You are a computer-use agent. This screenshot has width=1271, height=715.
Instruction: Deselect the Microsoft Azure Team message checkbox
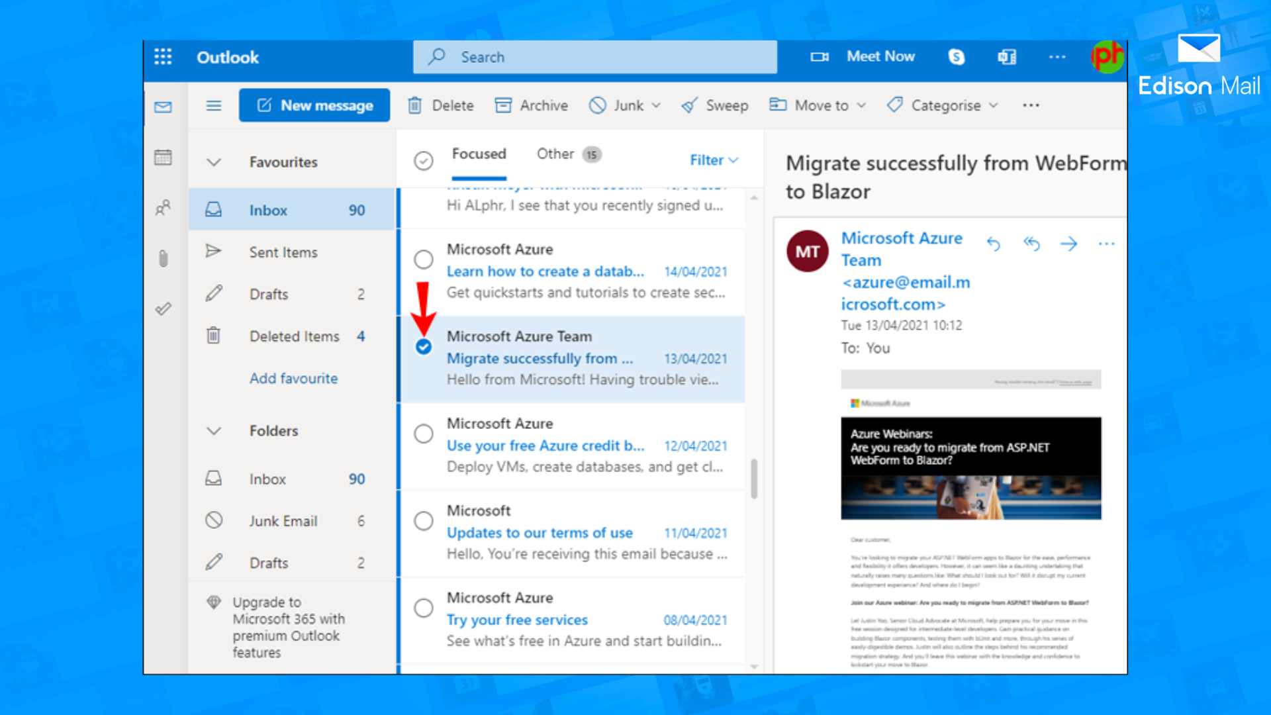pyautogui.click(x=424, y=346)
